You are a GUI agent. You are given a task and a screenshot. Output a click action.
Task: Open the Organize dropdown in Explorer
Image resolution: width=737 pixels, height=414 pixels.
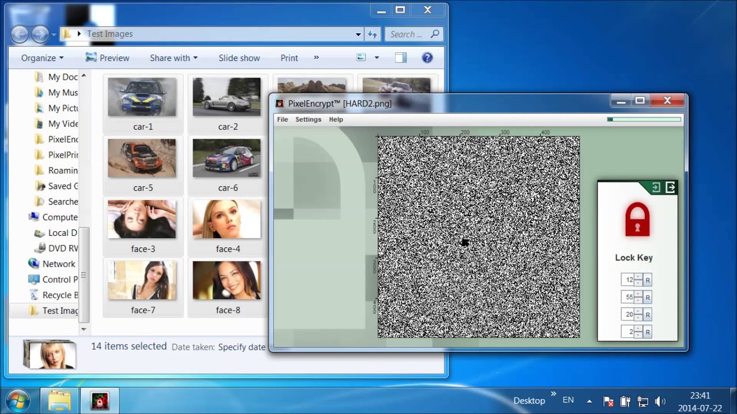point(42,58)
